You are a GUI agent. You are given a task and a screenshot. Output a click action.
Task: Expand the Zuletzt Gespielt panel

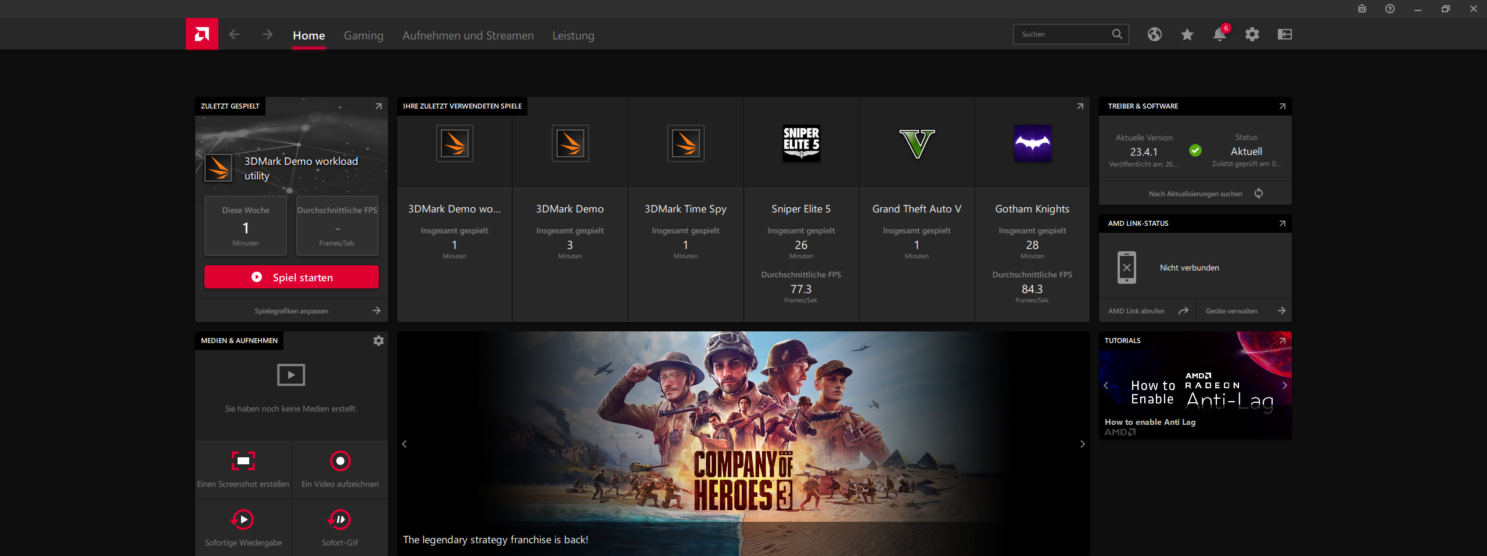point(379,106)
